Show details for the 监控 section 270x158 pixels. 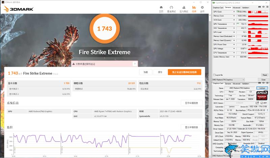pos(191,127)
